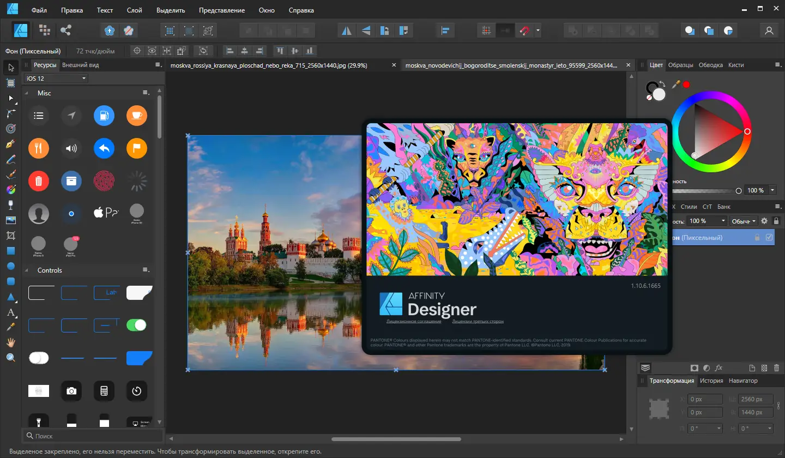This screenshot has width=785, height=458.
Task: Pick the Ellipse shape tool
Action: 10,266
